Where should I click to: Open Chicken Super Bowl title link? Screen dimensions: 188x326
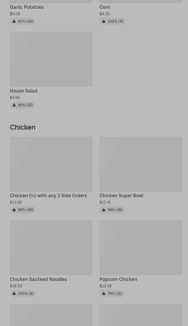(121, 195)
